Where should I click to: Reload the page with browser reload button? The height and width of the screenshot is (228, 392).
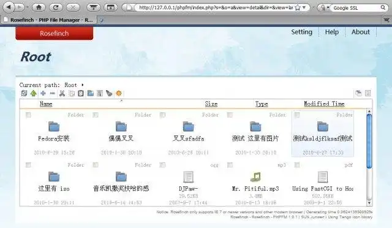click(x=56, y=7)
